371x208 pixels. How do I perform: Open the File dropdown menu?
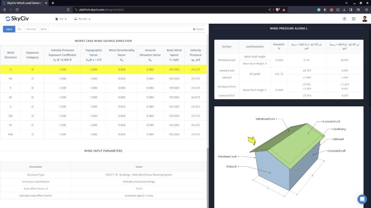point(61,19)
